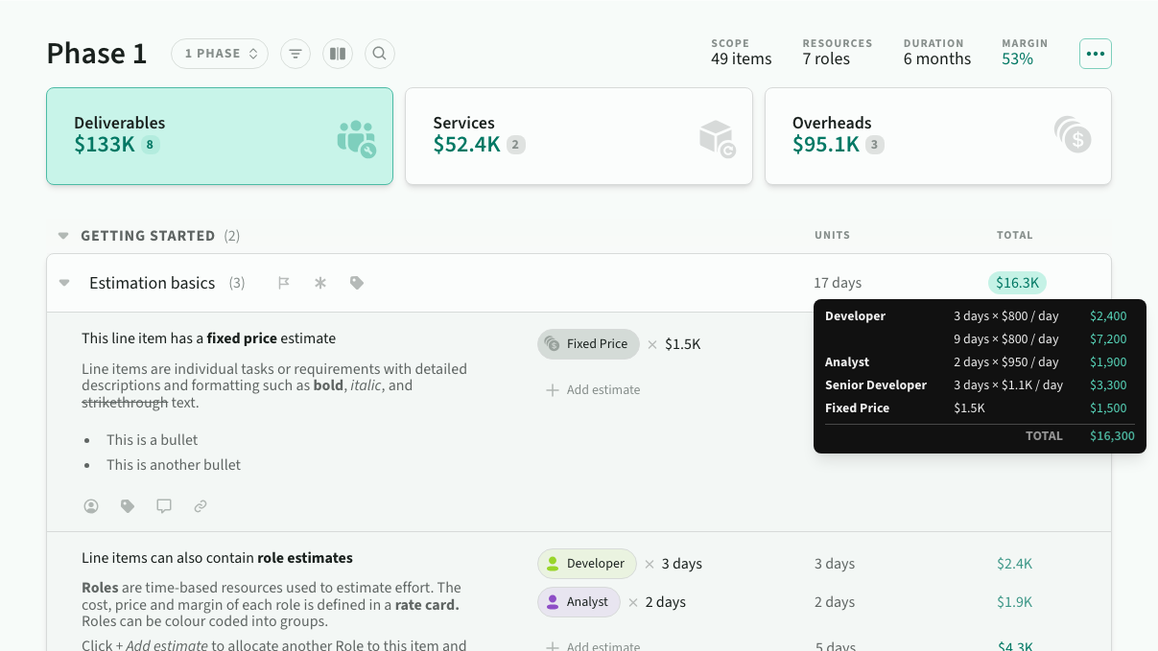Open the filter options icon
1158x651 pixels.
tap(295, 54)
